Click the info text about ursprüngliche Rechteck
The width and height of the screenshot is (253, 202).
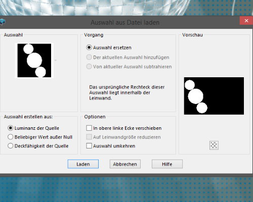coord(127,92)
